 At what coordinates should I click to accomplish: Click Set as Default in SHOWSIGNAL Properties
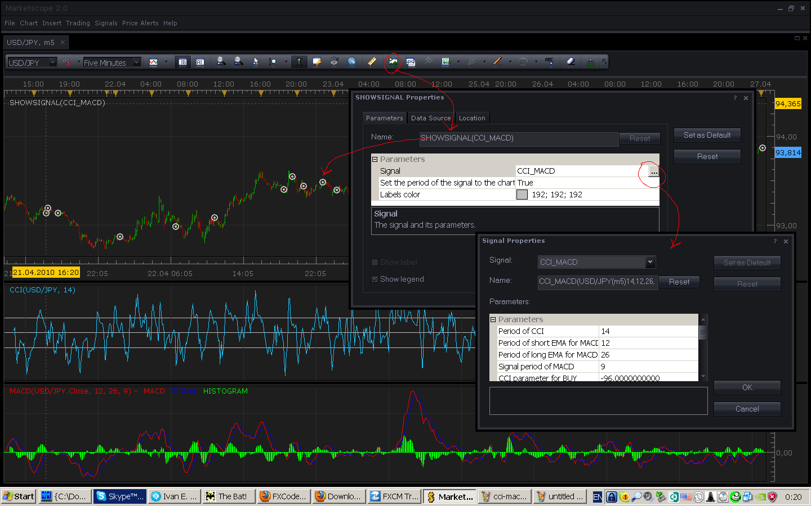click(707, 135)
